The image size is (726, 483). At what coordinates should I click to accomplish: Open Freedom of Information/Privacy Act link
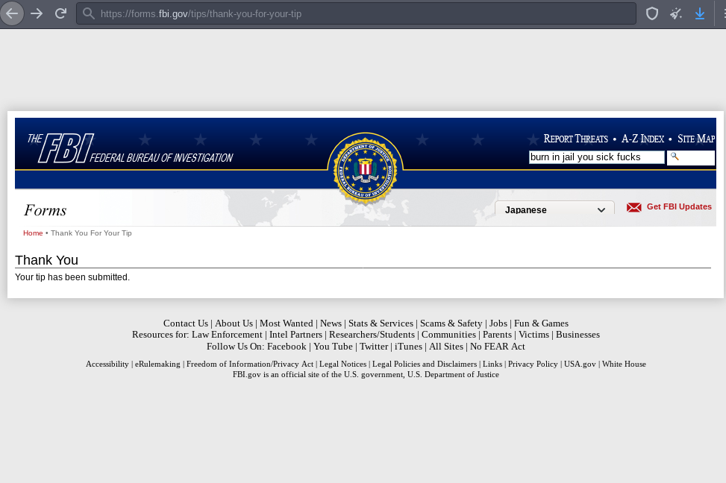[x=249, y=364]
